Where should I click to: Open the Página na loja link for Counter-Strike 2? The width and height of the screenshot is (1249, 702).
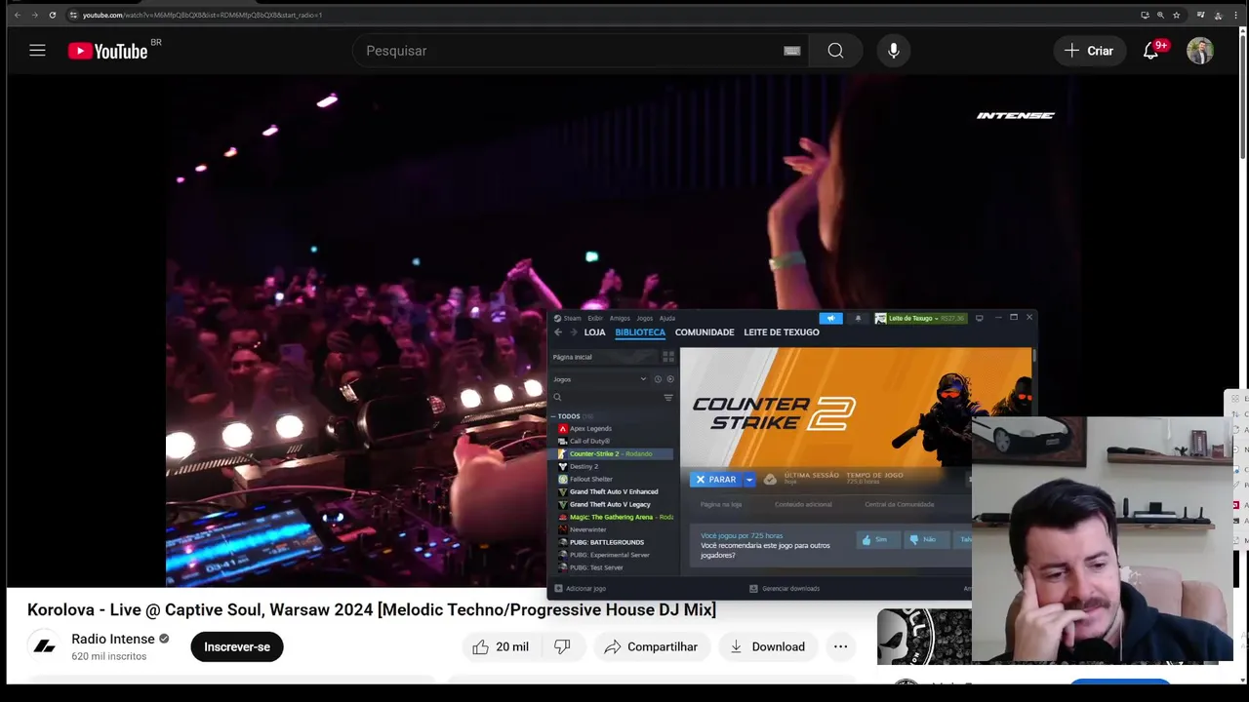721,504
